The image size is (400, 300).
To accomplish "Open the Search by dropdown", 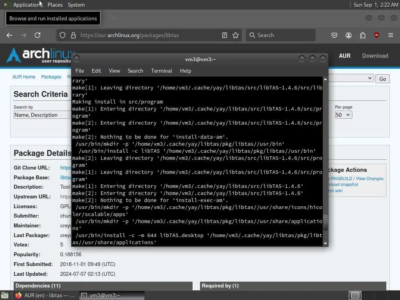I will pyautogui.click(x=42, y=115).
